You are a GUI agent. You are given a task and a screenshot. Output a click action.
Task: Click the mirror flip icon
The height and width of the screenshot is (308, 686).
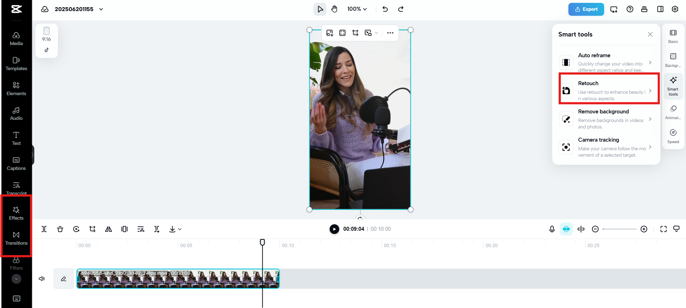tap(108, 229)
